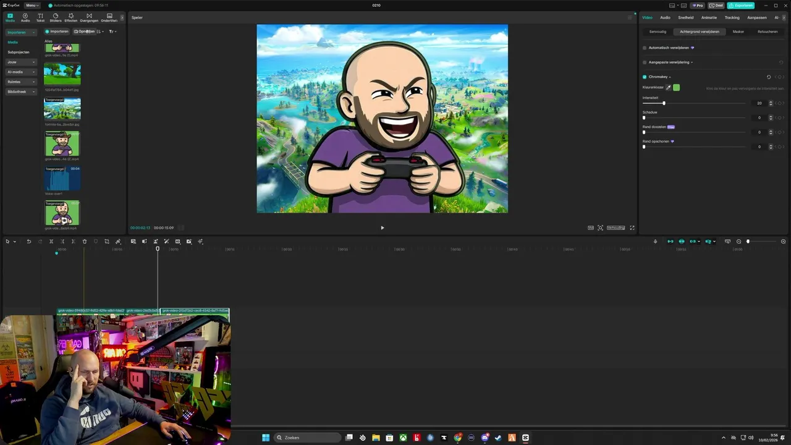Open the Masker sub-tab

[738, 32]
